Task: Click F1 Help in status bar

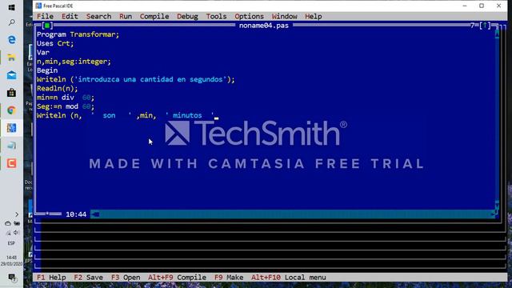Action: point(51,278)
